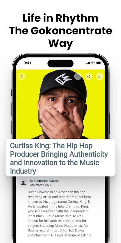Open the font size AA control
The image size is (121, 243).
78,77
